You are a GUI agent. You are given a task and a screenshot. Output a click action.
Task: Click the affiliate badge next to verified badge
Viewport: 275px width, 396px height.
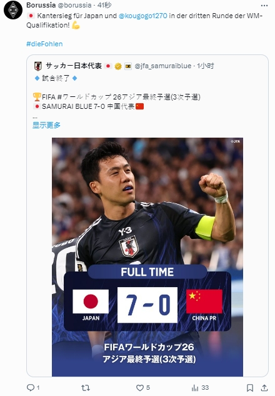[128, 66]
